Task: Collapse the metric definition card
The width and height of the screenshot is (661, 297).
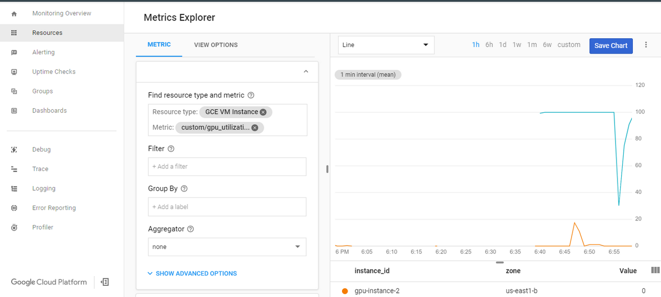Action: 305,71
